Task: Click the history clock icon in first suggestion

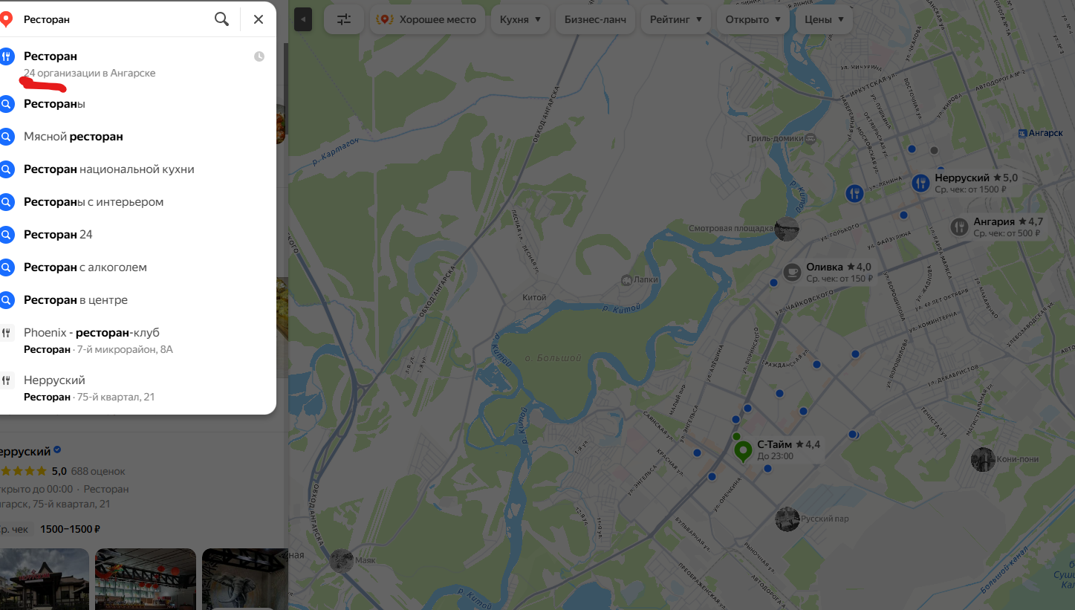Action: click(259, 56)
